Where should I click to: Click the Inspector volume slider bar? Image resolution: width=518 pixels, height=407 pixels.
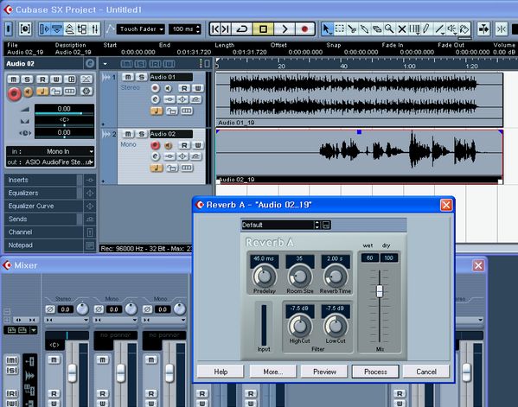64,113
